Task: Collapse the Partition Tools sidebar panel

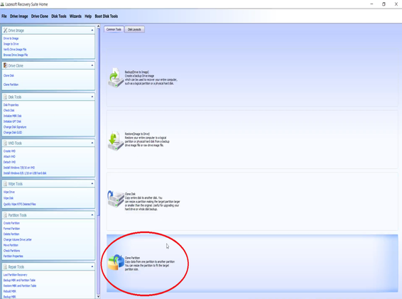Action: (x=92, y=215)
